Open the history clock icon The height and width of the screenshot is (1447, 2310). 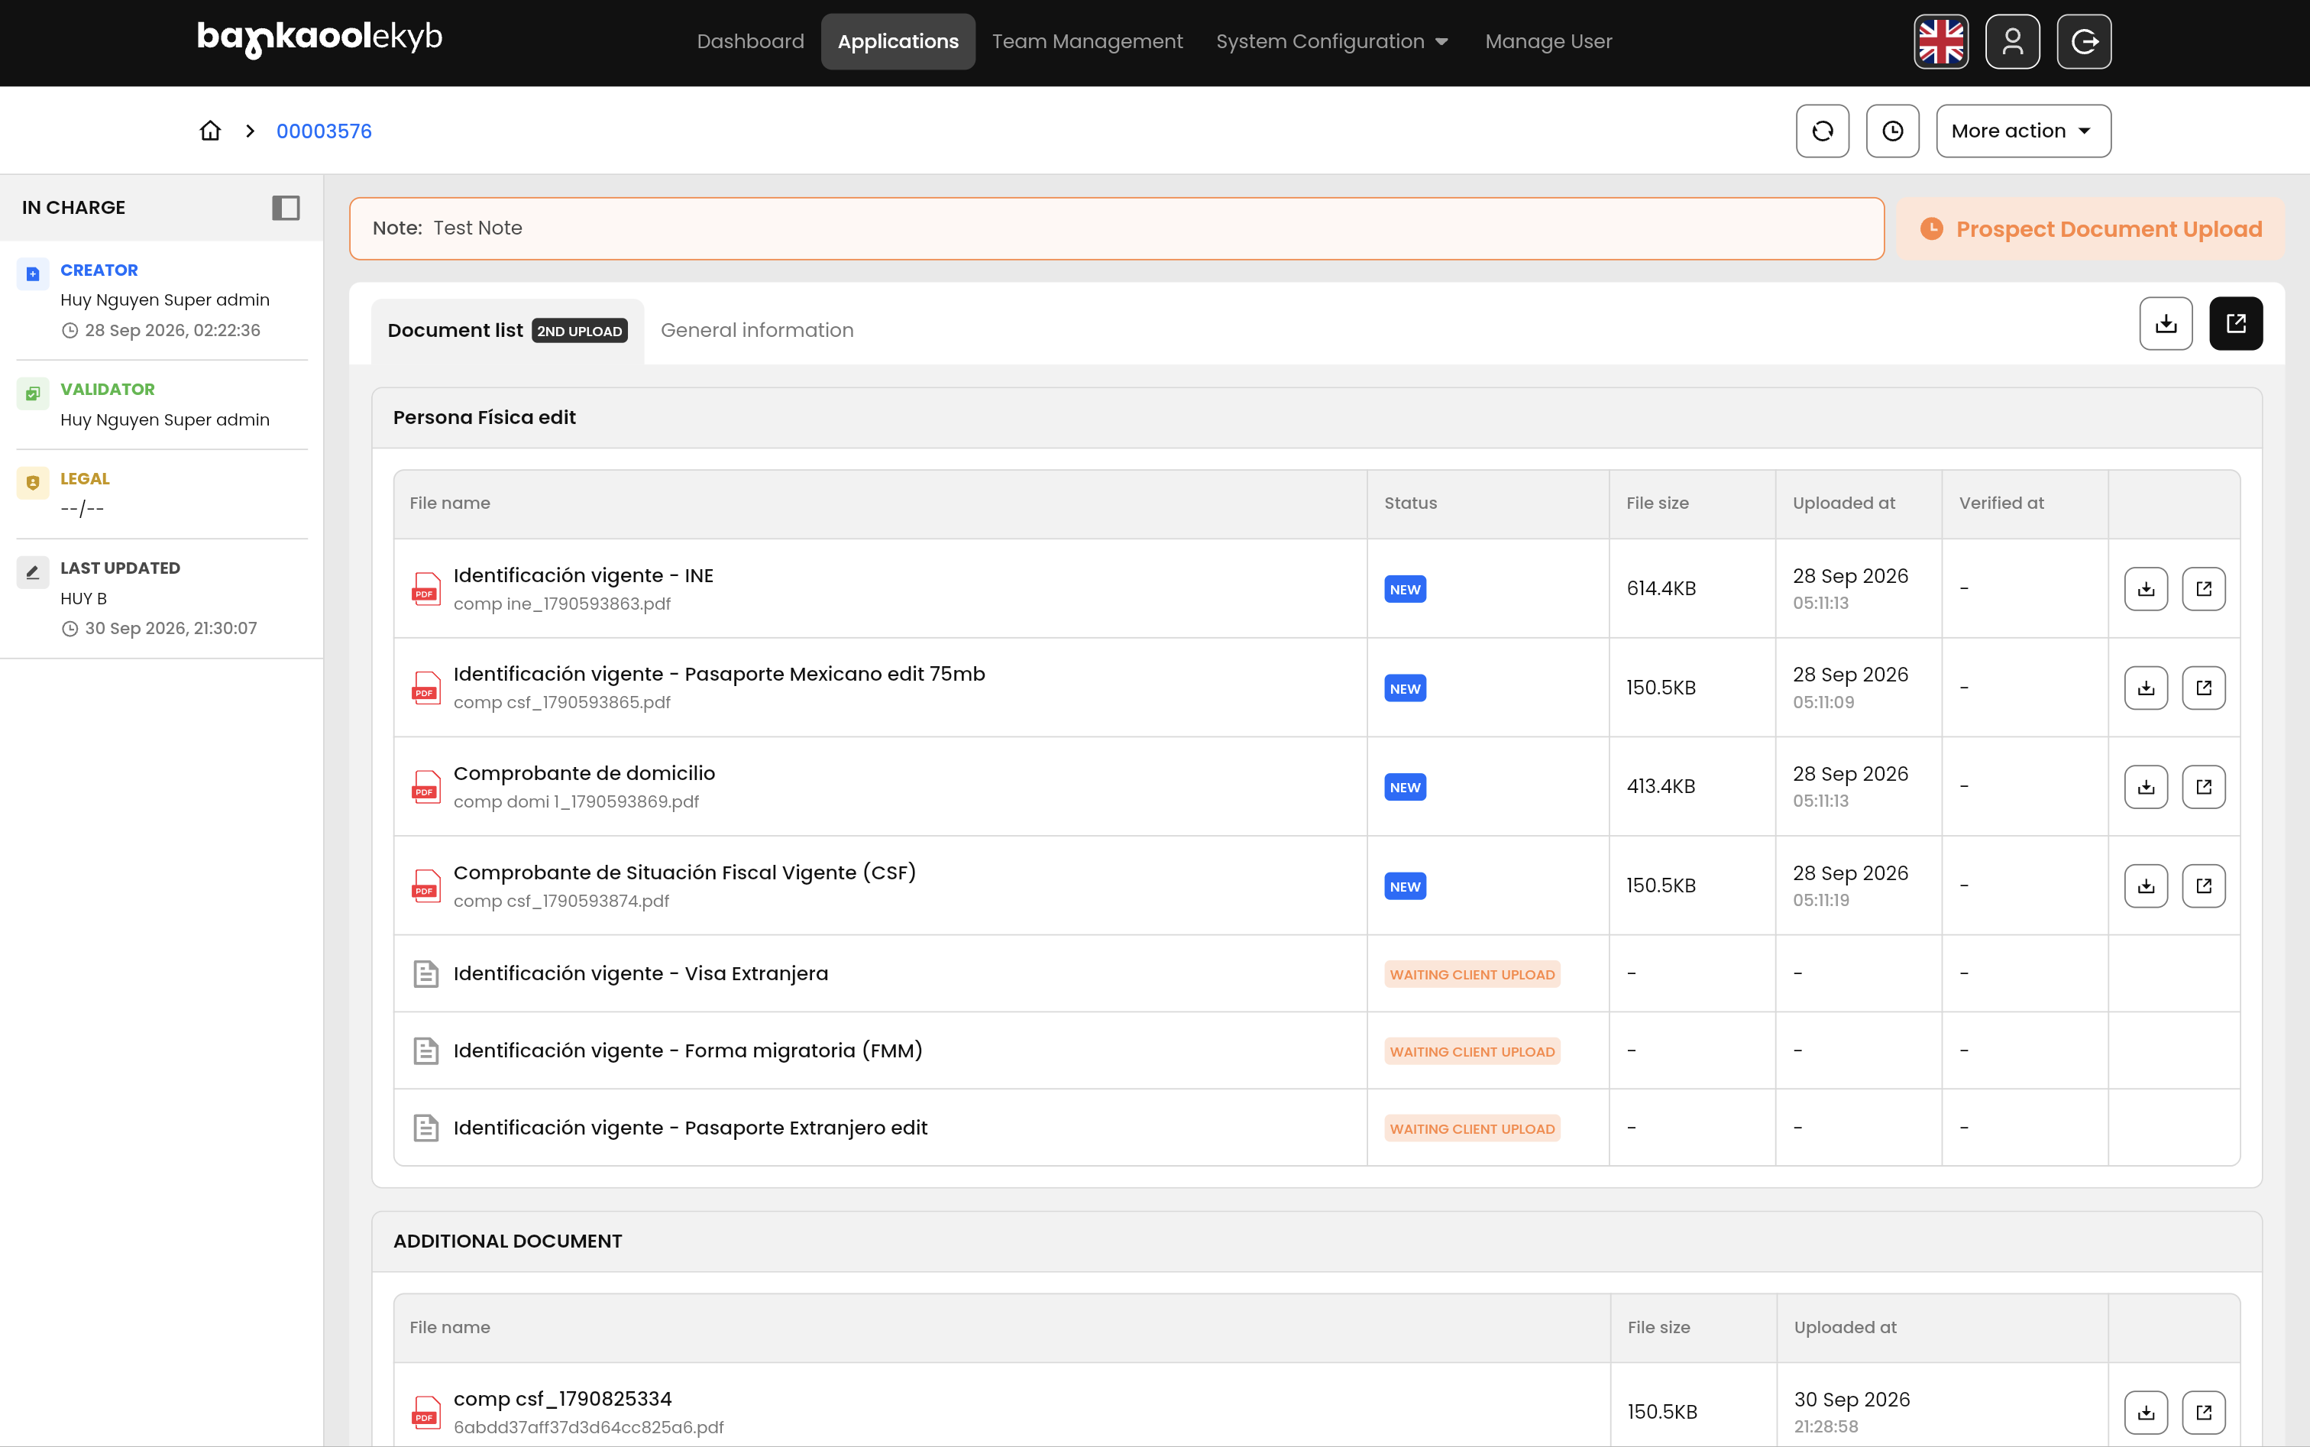coord(1893,131)
